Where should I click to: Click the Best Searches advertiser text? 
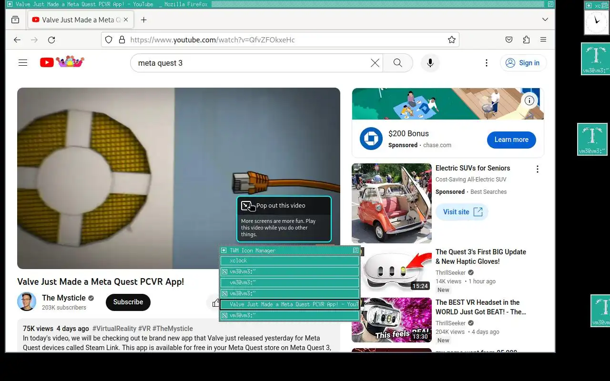point(488,192)
